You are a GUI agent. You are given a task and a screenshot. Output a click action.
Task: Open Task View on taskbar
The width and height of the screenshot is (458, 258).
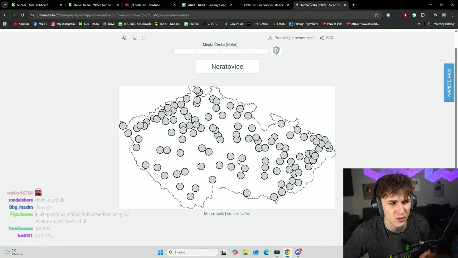(x=224, y=252)
